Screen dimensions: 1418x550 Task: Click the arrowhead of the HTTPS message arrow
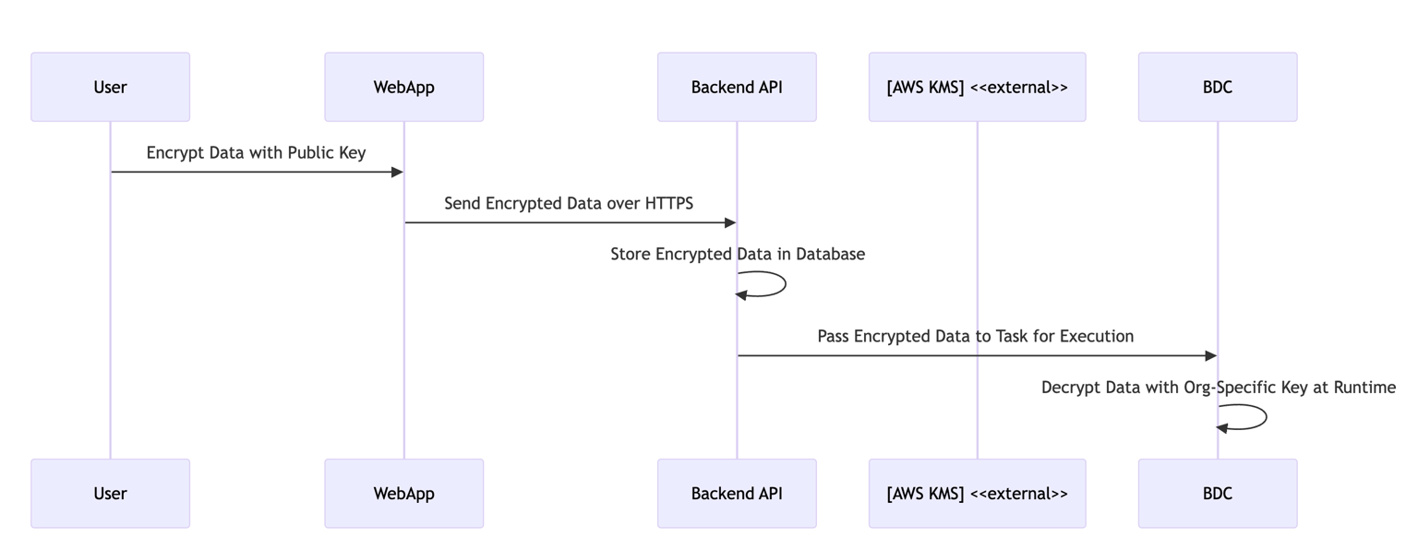[729, 222]
